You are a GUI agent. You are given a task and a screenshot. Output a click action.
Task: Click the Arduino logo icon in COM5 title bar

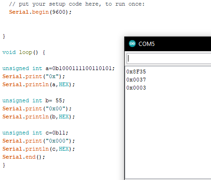[132, 44]
